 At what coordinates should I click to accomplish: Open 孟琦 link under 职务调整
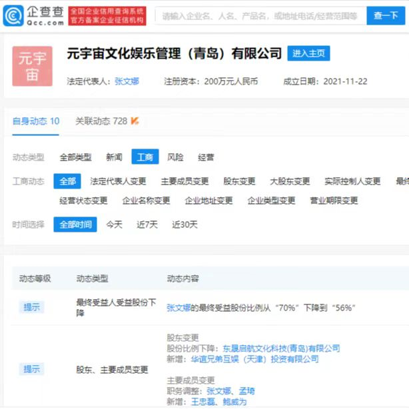click(247, 391)
